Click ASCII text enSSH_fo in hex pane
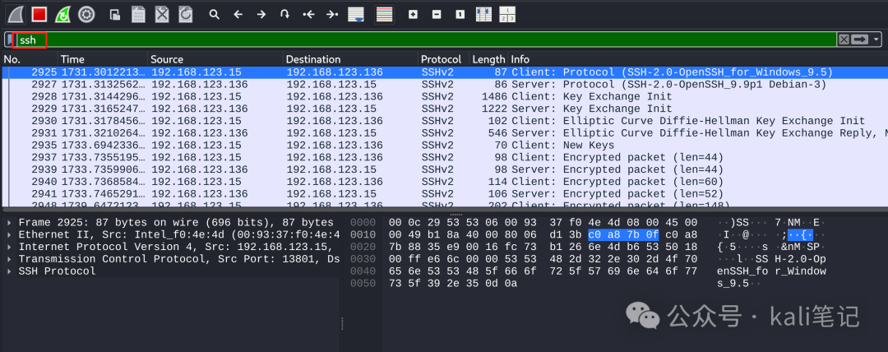 (x=741, y=271)
